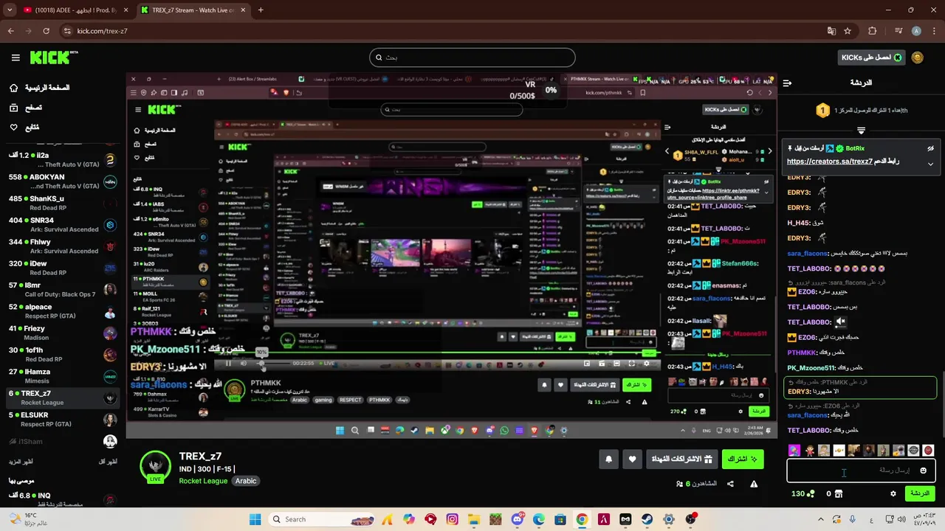Image resolution: width=945 pixels, height=531 pixels.
Task: Go to the KICK home page logo
Action: (x=54, y=58)
